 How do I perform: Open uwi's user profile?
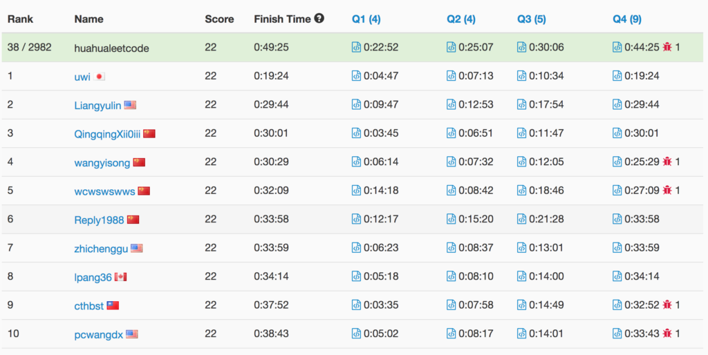tap(82, 77)
